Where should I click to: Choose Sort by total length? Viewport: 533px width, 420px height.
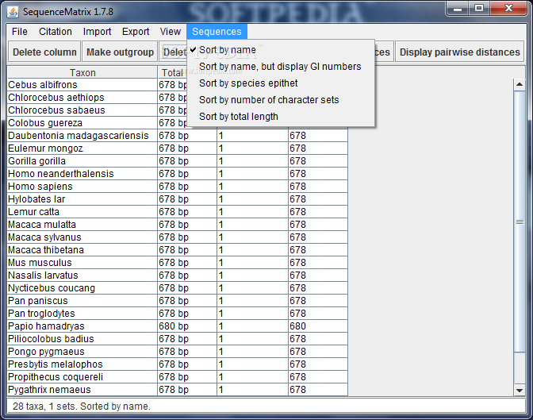pyautogui.click(x=281, y=117)
